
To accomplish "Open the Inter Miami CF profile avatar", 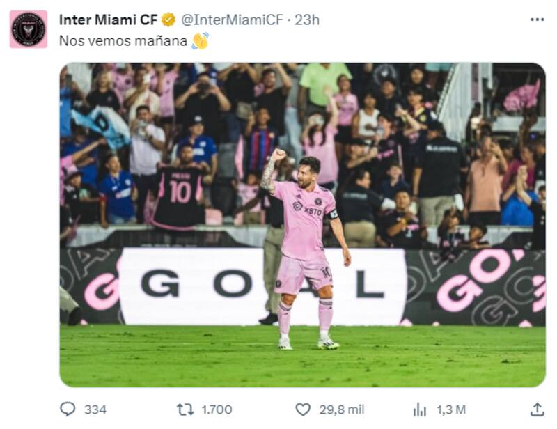I will pyautogui.click(x=29, y=29).
